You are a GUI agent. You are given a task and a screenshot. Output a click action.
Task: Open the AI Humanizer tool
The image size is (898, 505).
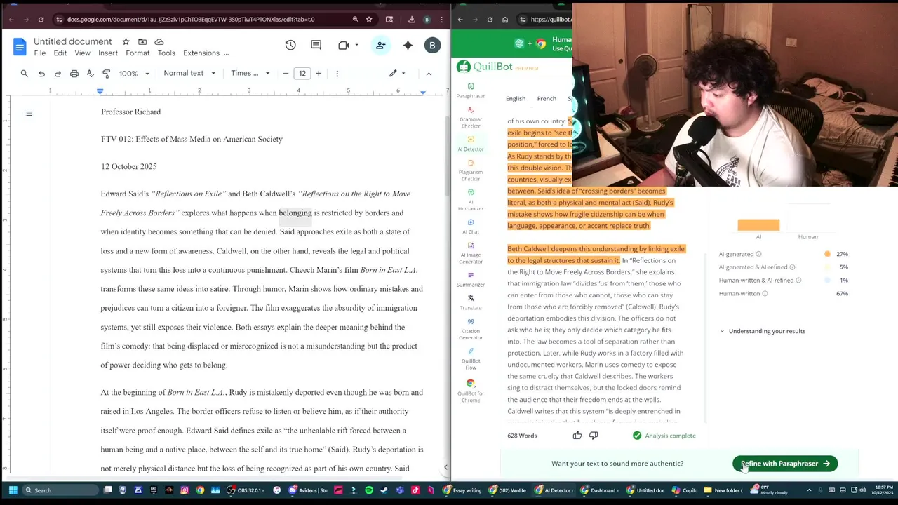471,200
